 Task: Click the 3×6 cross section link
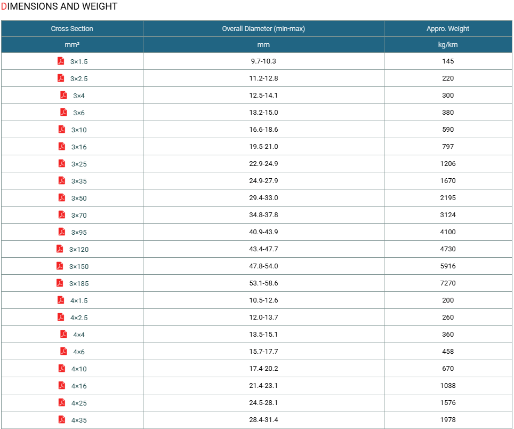(x=79, y=113)
